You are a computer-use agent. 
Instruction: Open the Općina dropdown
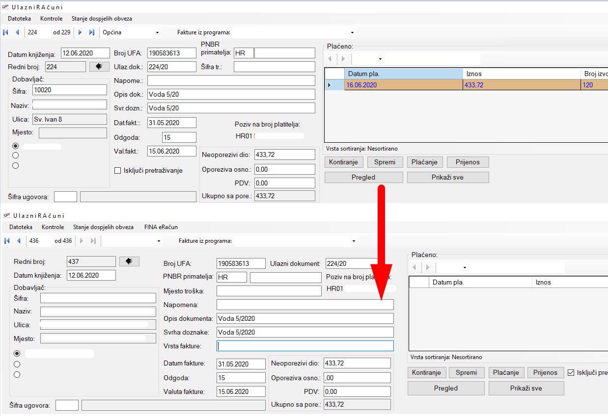157,33
